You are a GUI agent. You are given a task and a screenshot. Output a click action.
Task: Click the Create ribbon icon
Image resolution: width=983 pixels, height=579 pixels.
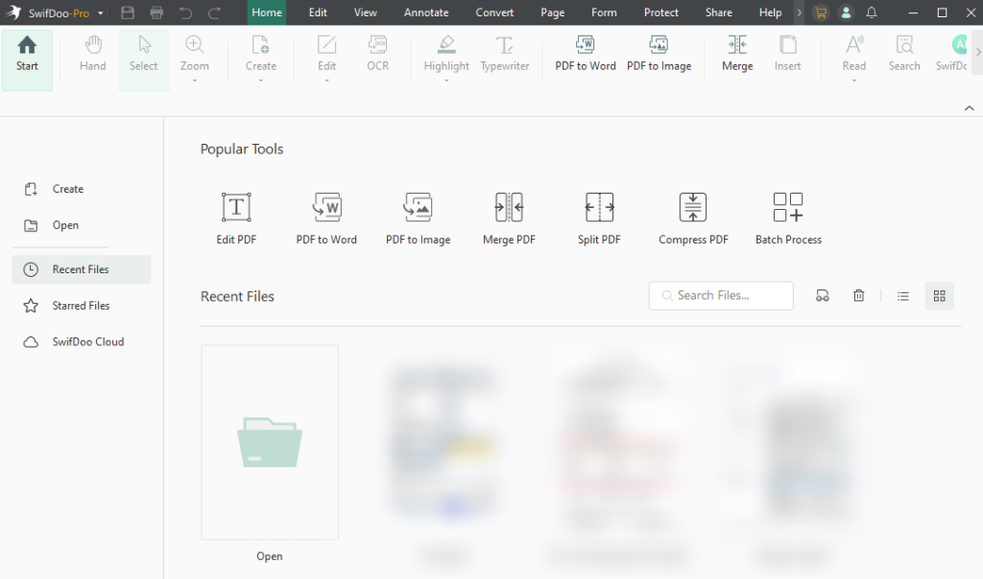pos(261,45)
